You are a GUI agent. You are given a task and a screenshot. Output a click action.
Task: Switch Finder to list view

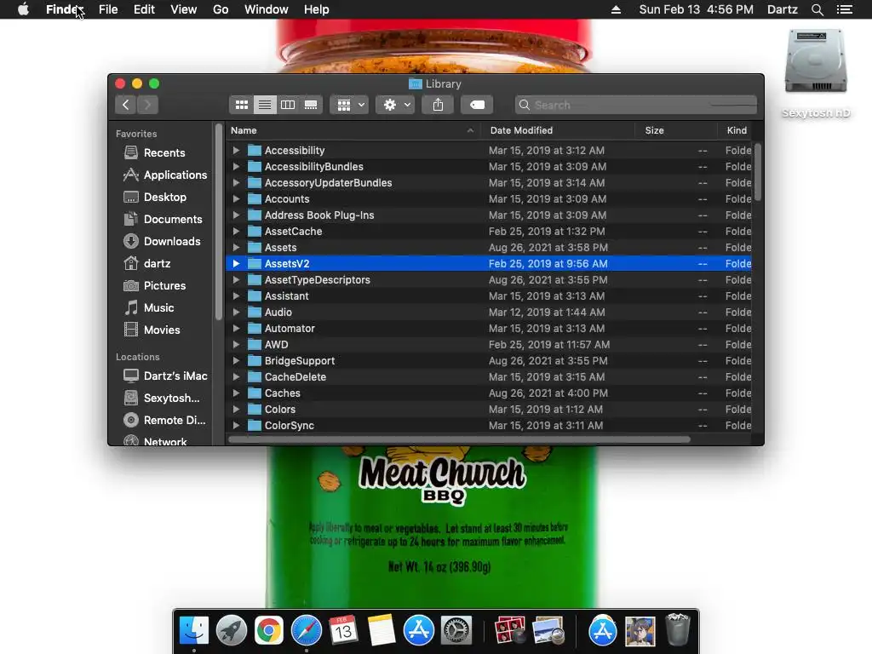265,105
